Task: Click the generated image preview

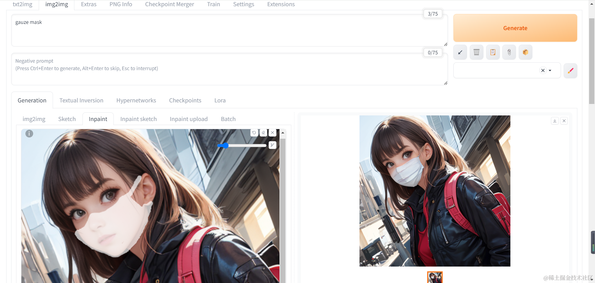Action: pos(435,191)
